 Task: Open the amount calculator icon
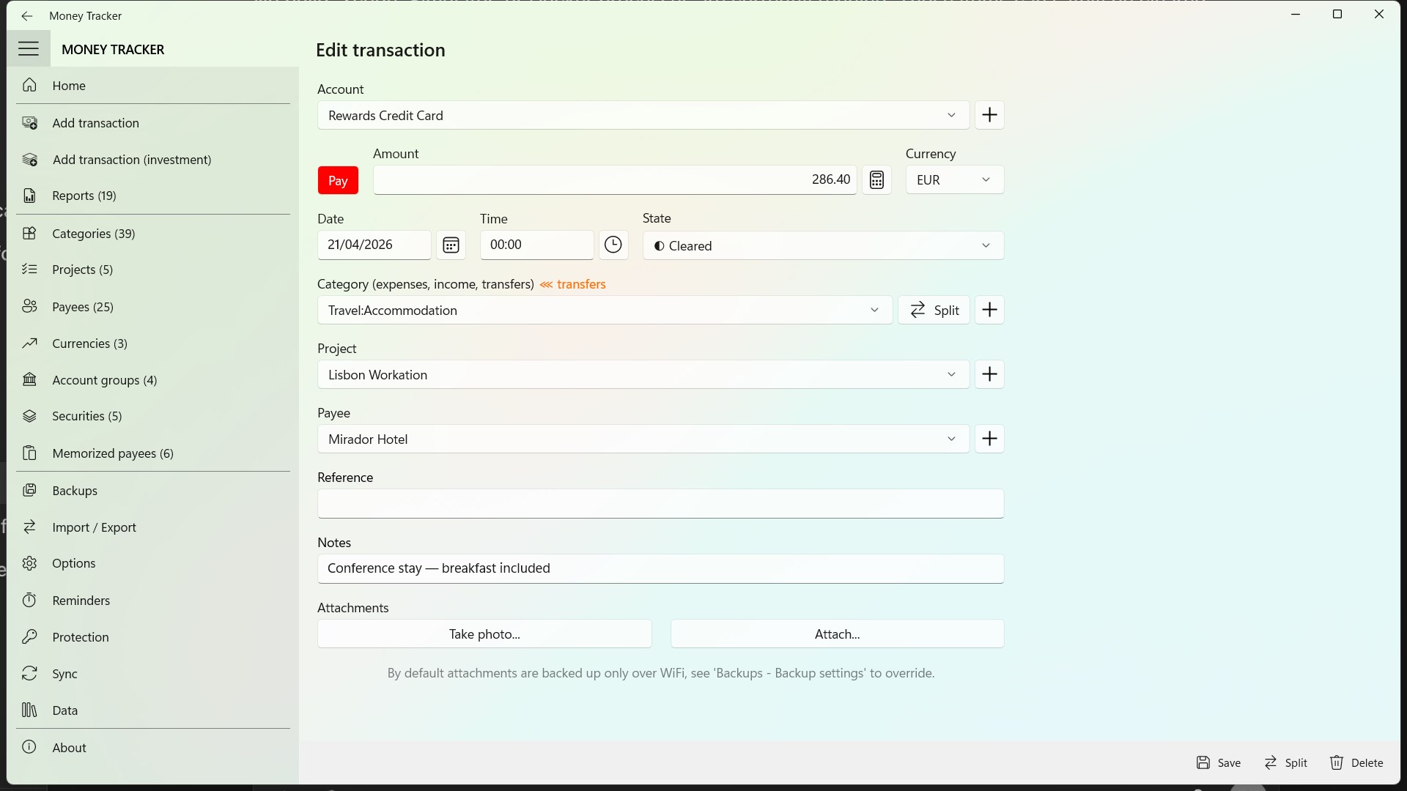coord(876,179)
